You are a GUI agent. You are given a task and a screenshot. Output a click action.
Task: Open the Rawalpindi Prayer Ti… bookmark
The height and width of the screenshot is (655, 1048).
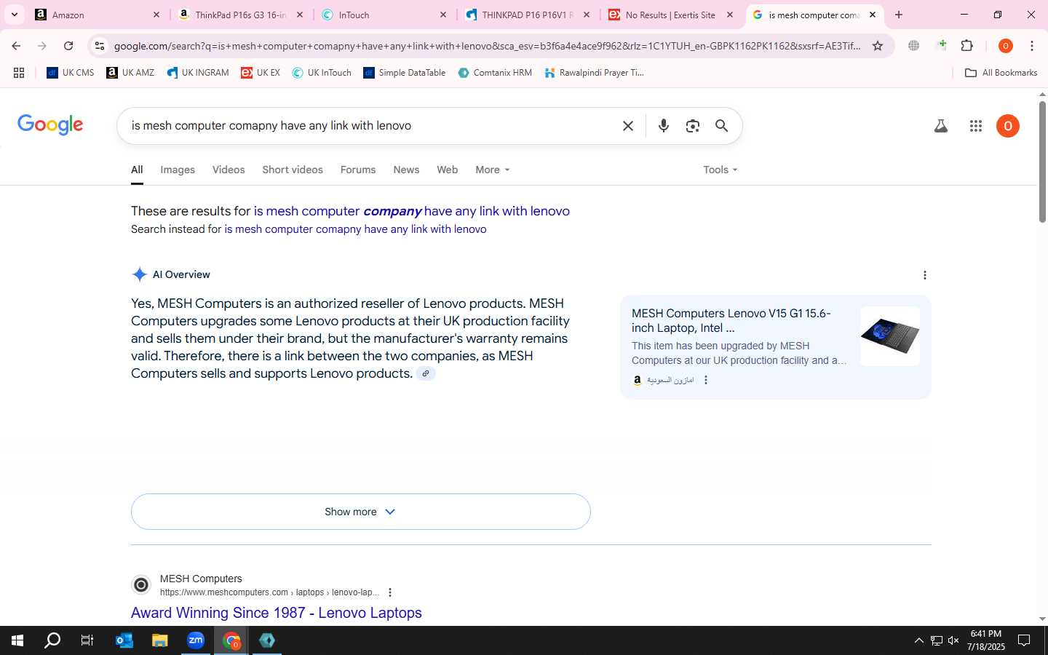tap(594, 73)
